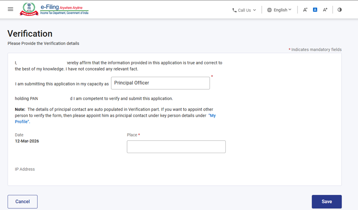
Task: Expand the Call Us dropdown chevron
Action: pos(254,10)
